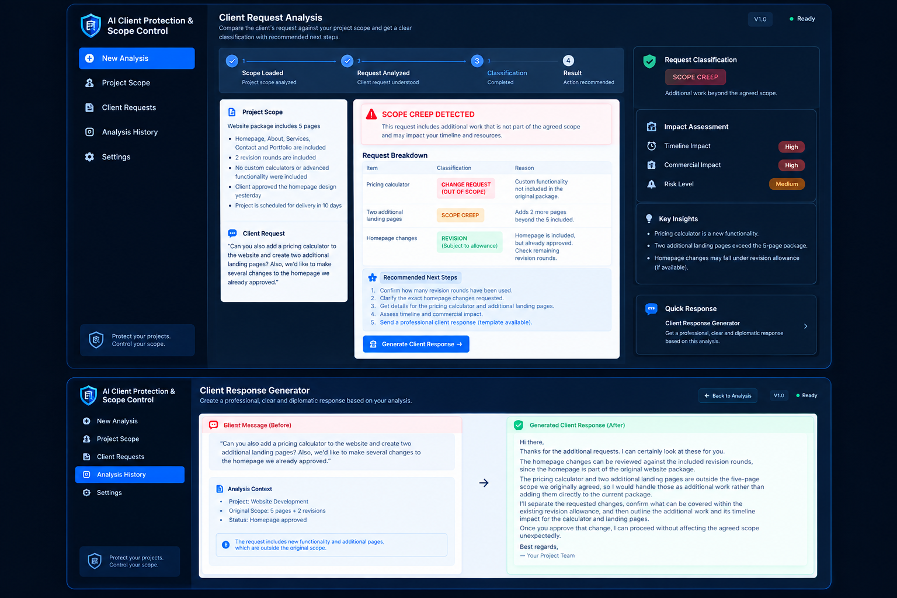Click 'Two additional landing pages' table item
The height and width of the screenshot is (598, 897).
[385, 215]
